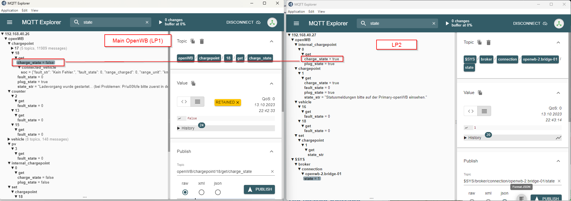The height and width of the screenshot is (201, 571).
Task: Click chart icon beside value 1 in right window
Action: (x=467, y=128)
